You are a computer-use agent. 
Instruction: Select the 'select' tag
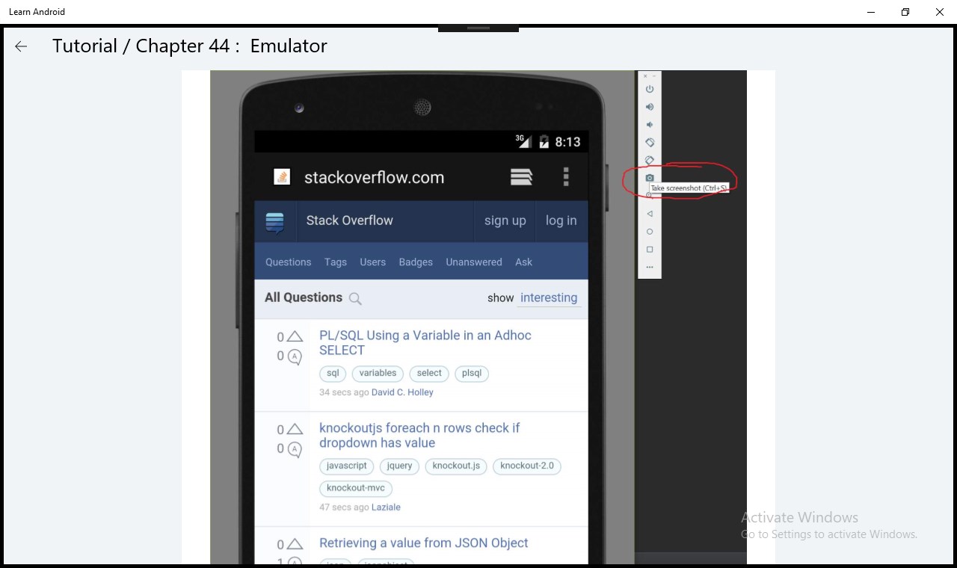pyautogui.click(x=429, y=373)
